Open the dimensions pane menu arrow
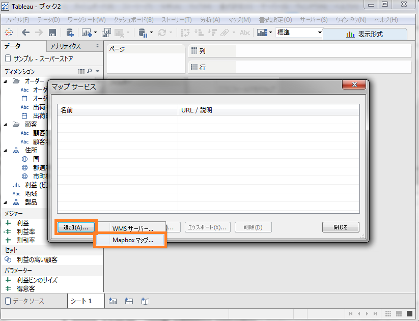The image size is (419, 321). 98,71
